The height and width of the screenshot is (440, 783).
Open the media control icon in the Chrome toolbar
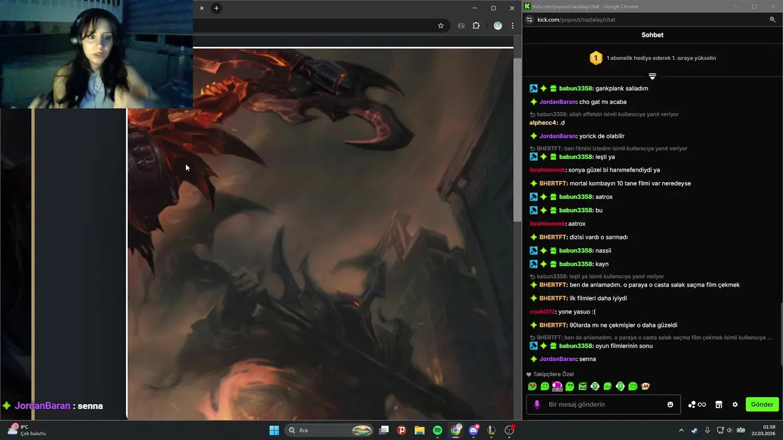(461, 26)
